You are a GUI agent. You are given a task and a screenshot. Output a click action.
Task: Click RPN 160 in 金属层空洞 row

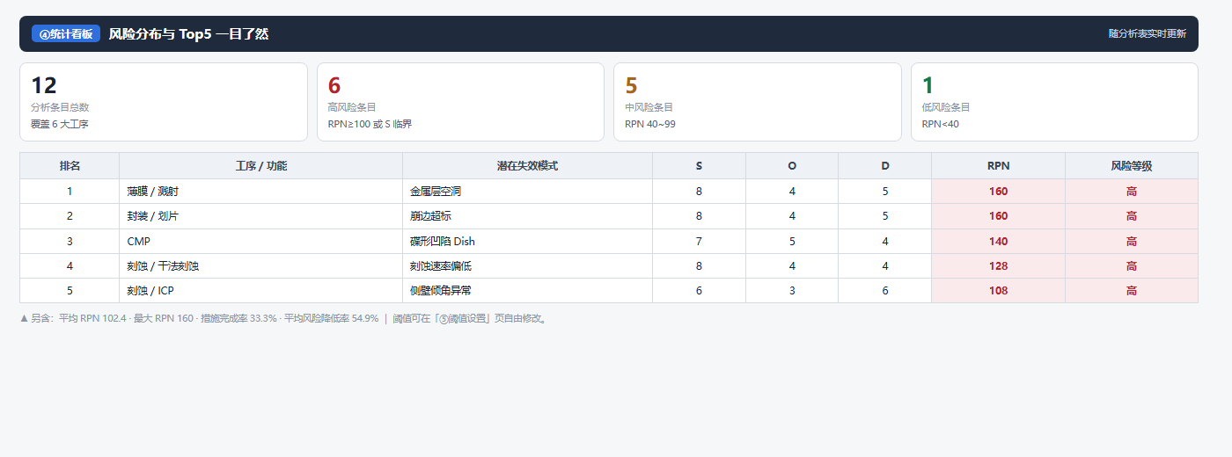(x=999, y=191)
